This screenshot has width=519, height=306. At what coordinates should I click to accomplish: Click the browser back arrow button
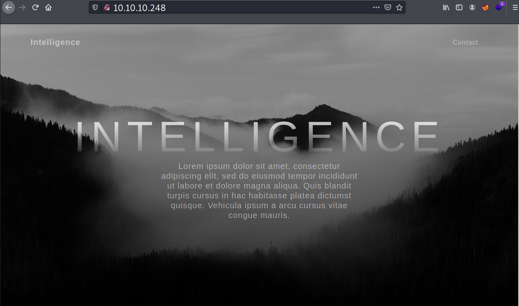[x=8, y=7]
